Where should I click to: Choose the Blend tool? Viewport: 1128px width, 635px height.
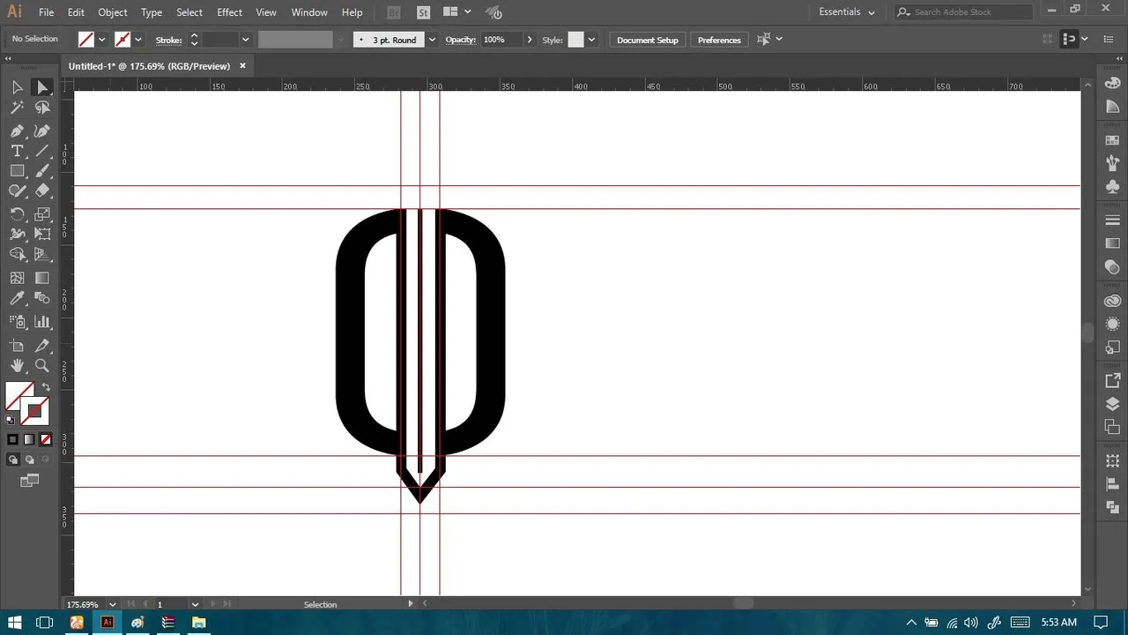point(42,298)
